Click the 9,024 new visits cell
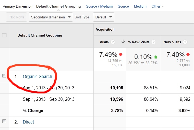The width and height of the screenshot is (194, 130). coord(185,88)
